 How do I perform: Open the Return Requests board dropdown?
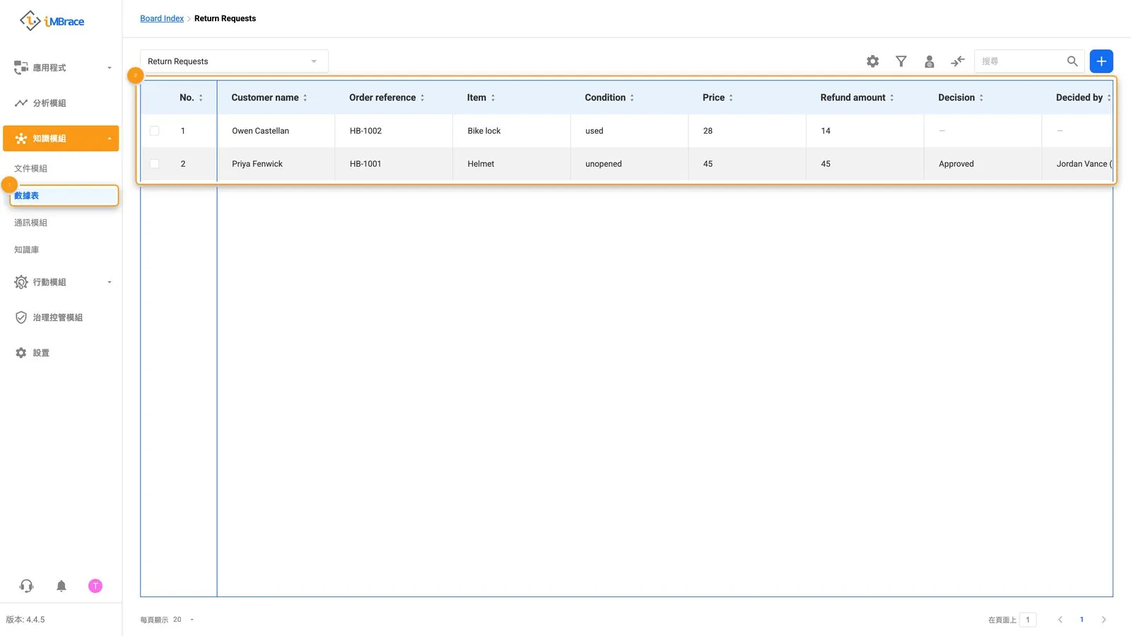(x=234, y=61)
